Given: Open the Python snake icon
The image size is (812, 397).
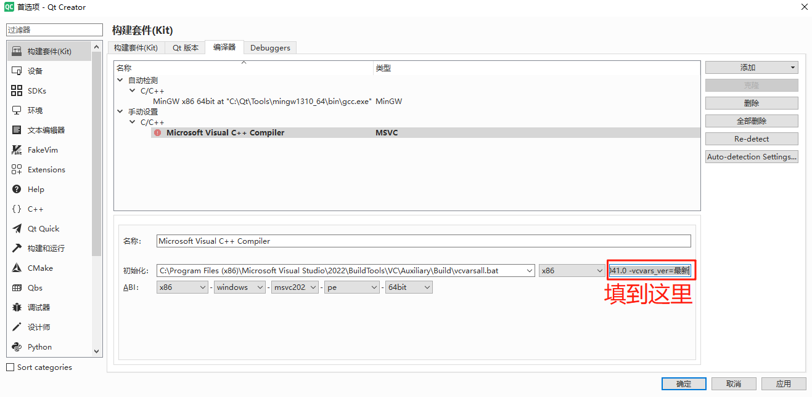Looking at the screenshot, I should click(17, 347).
